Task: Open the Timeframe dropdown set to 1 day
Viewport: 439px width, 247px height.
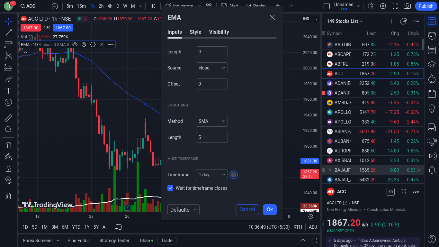Action: (212, 175)
